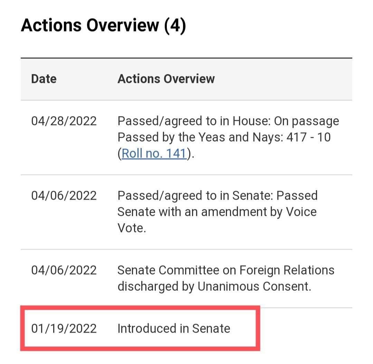Open the Roll no. 141 link
Image resolution: width=373 pixels, height=364 pixels.
tap(154, 153)
